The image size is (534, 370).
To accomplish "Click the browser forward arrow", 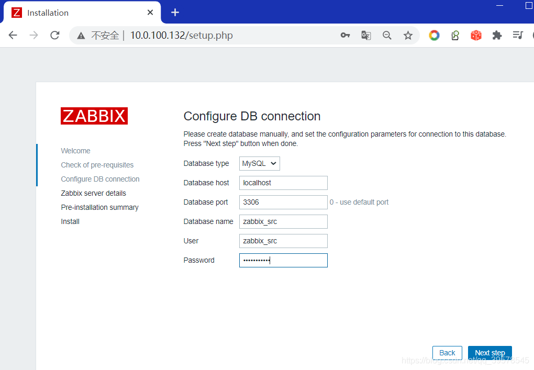I will [x=34, y=35].
